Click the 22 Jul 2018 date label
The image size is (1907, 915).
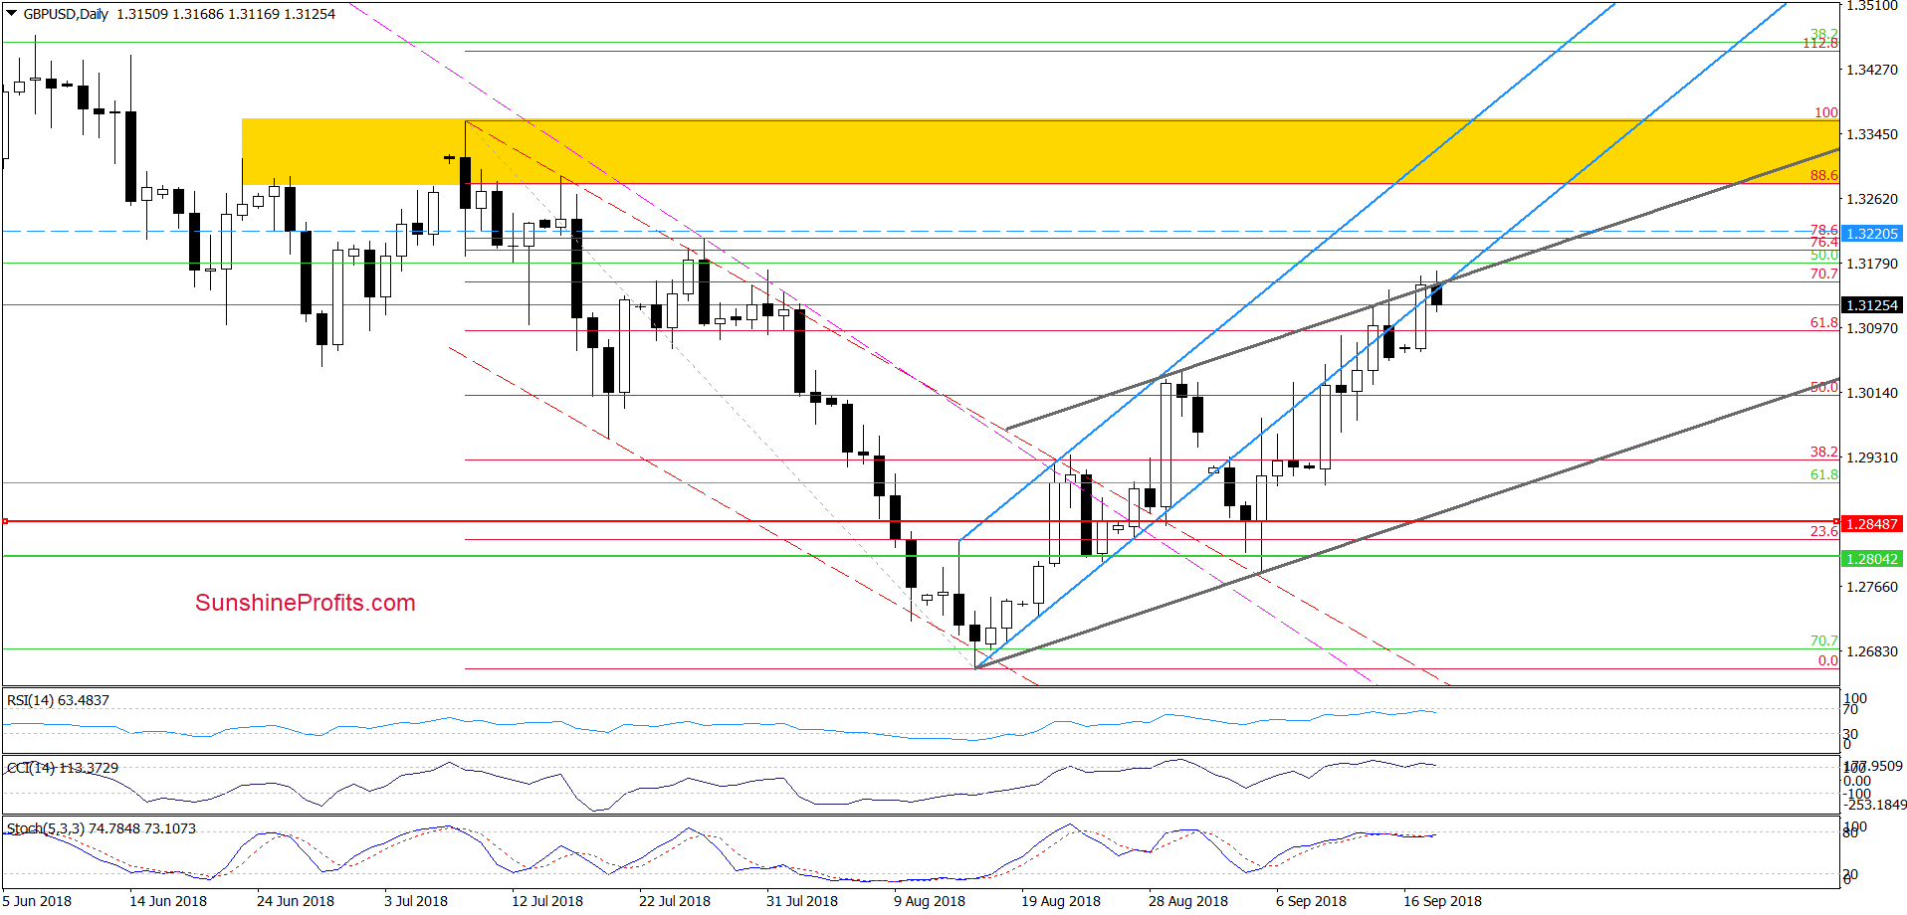(x=675, y=901)
